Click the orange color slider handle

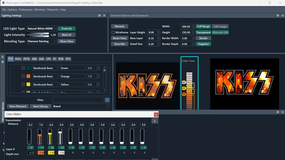(40, 135)
